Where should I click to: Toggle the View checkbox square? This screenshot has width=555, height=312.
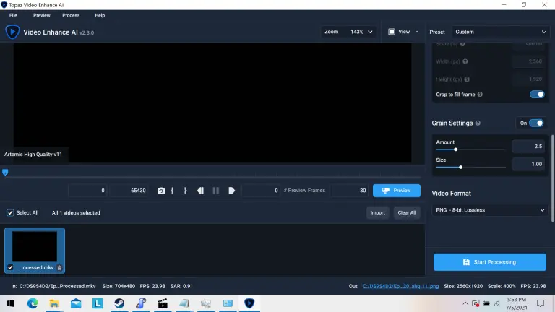pos(392,32)
